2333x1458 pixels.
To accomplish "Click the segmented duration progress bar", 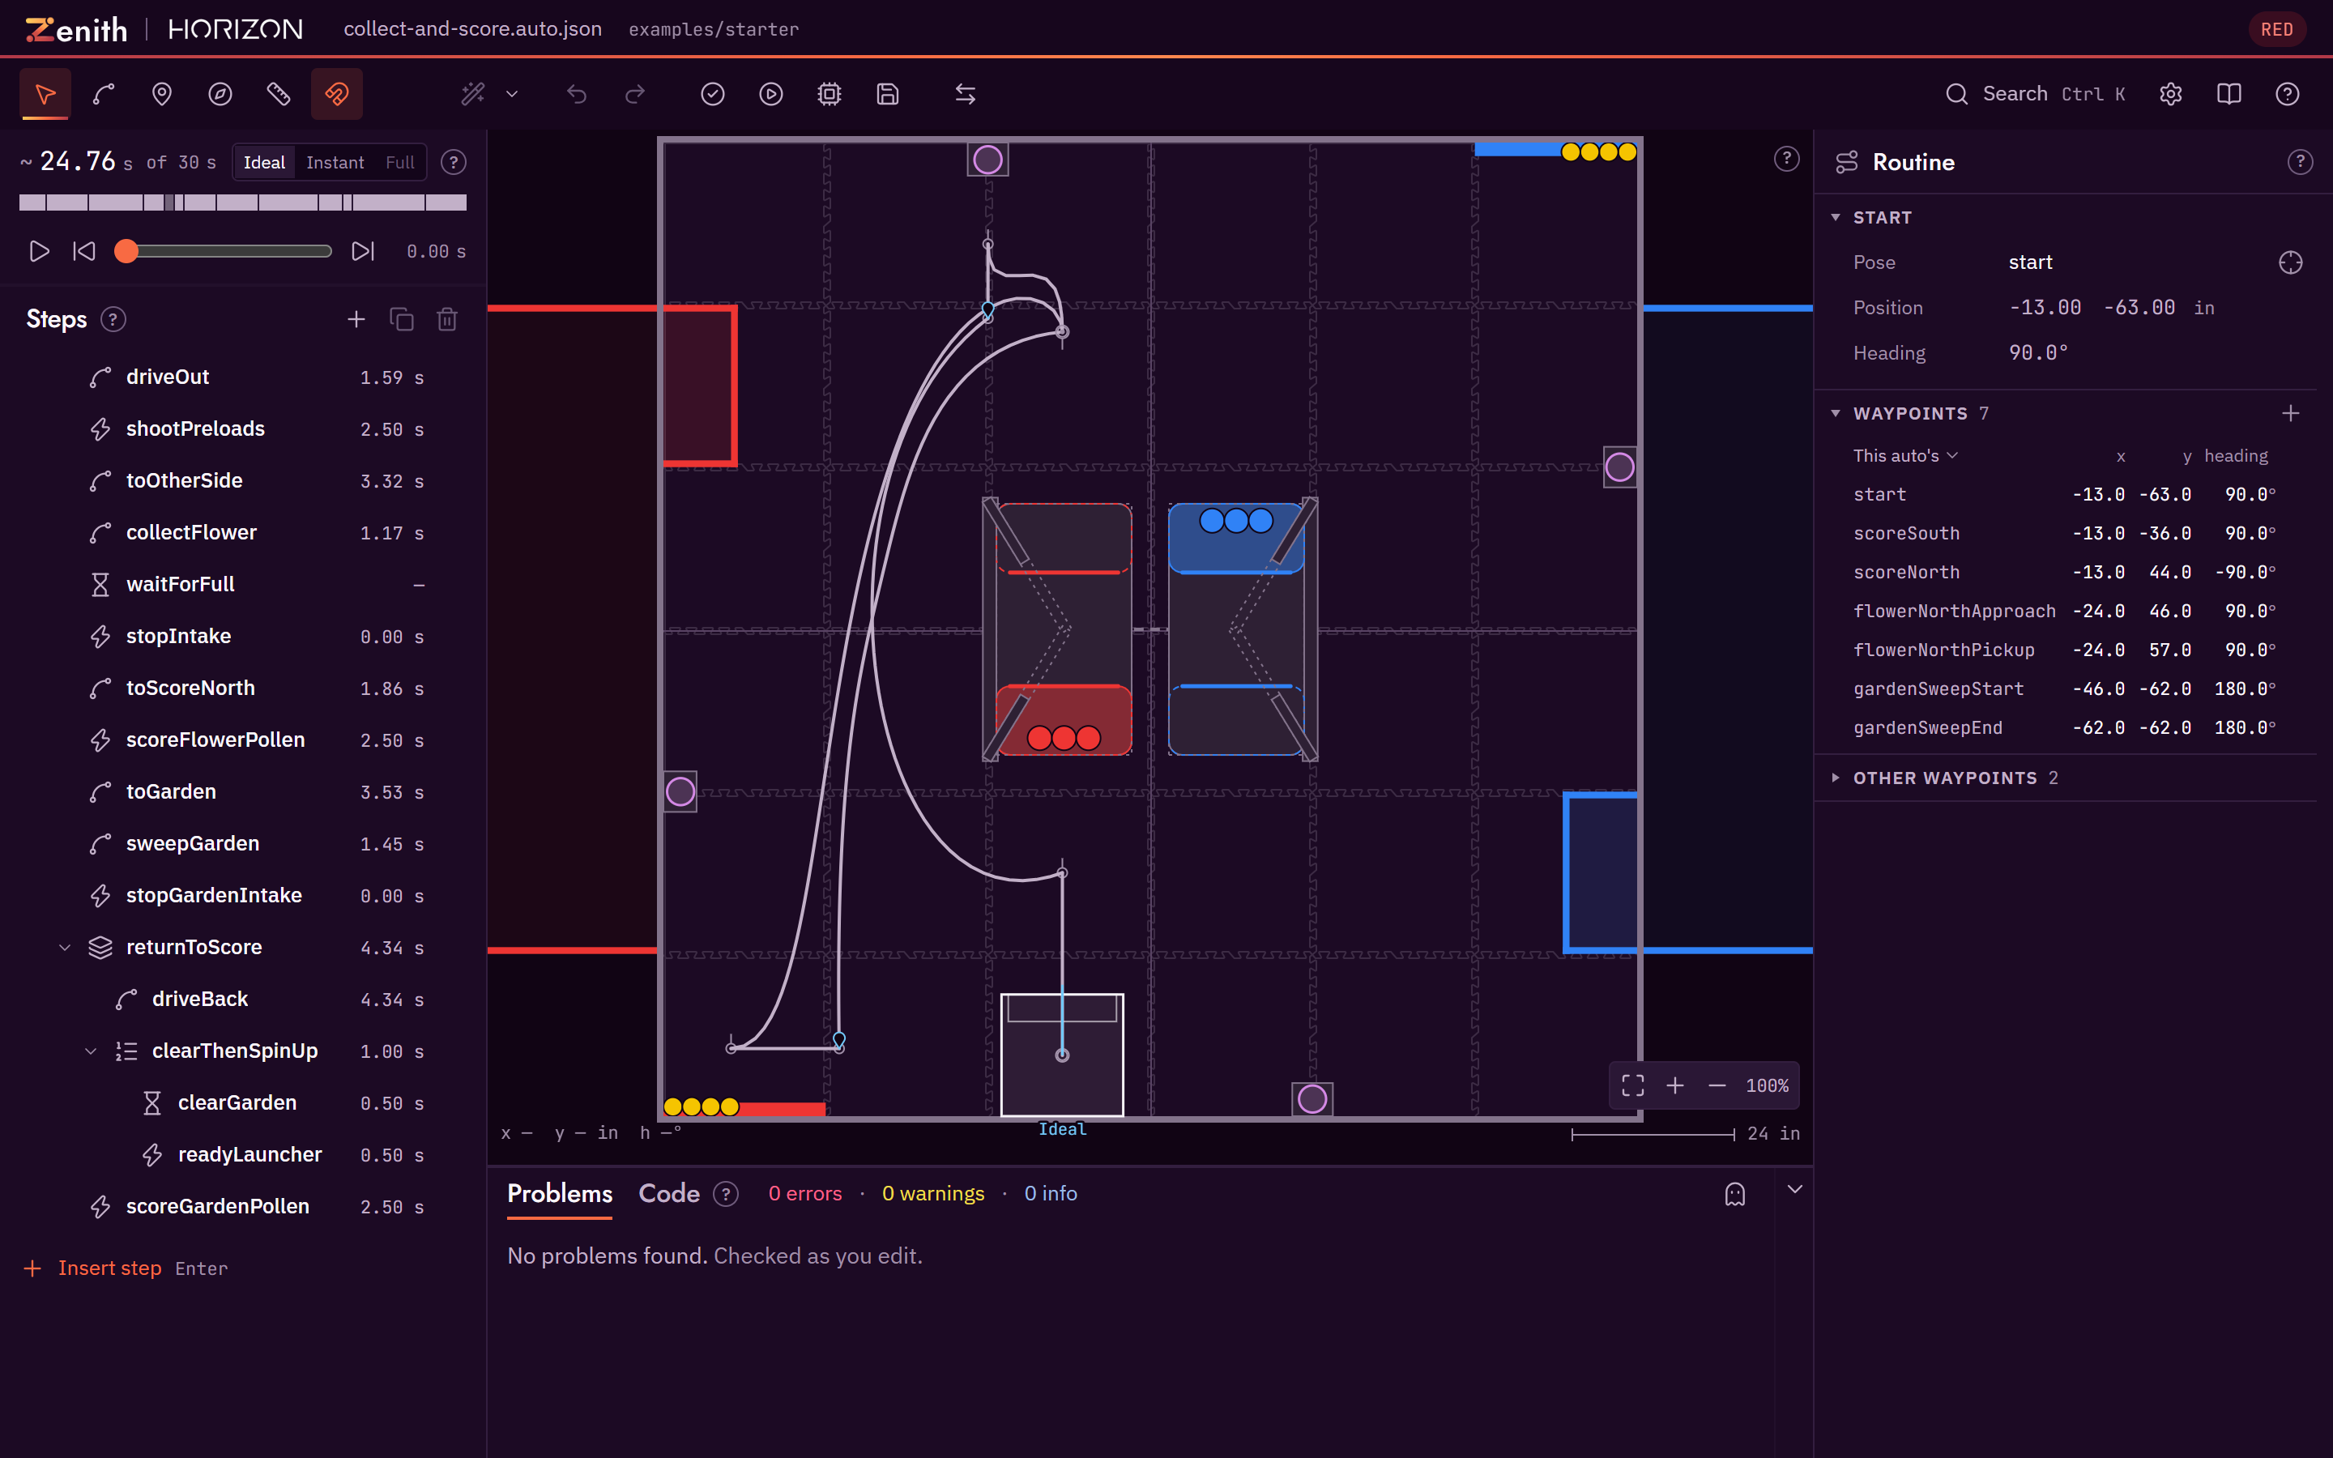I will click(x=243, y=202).
